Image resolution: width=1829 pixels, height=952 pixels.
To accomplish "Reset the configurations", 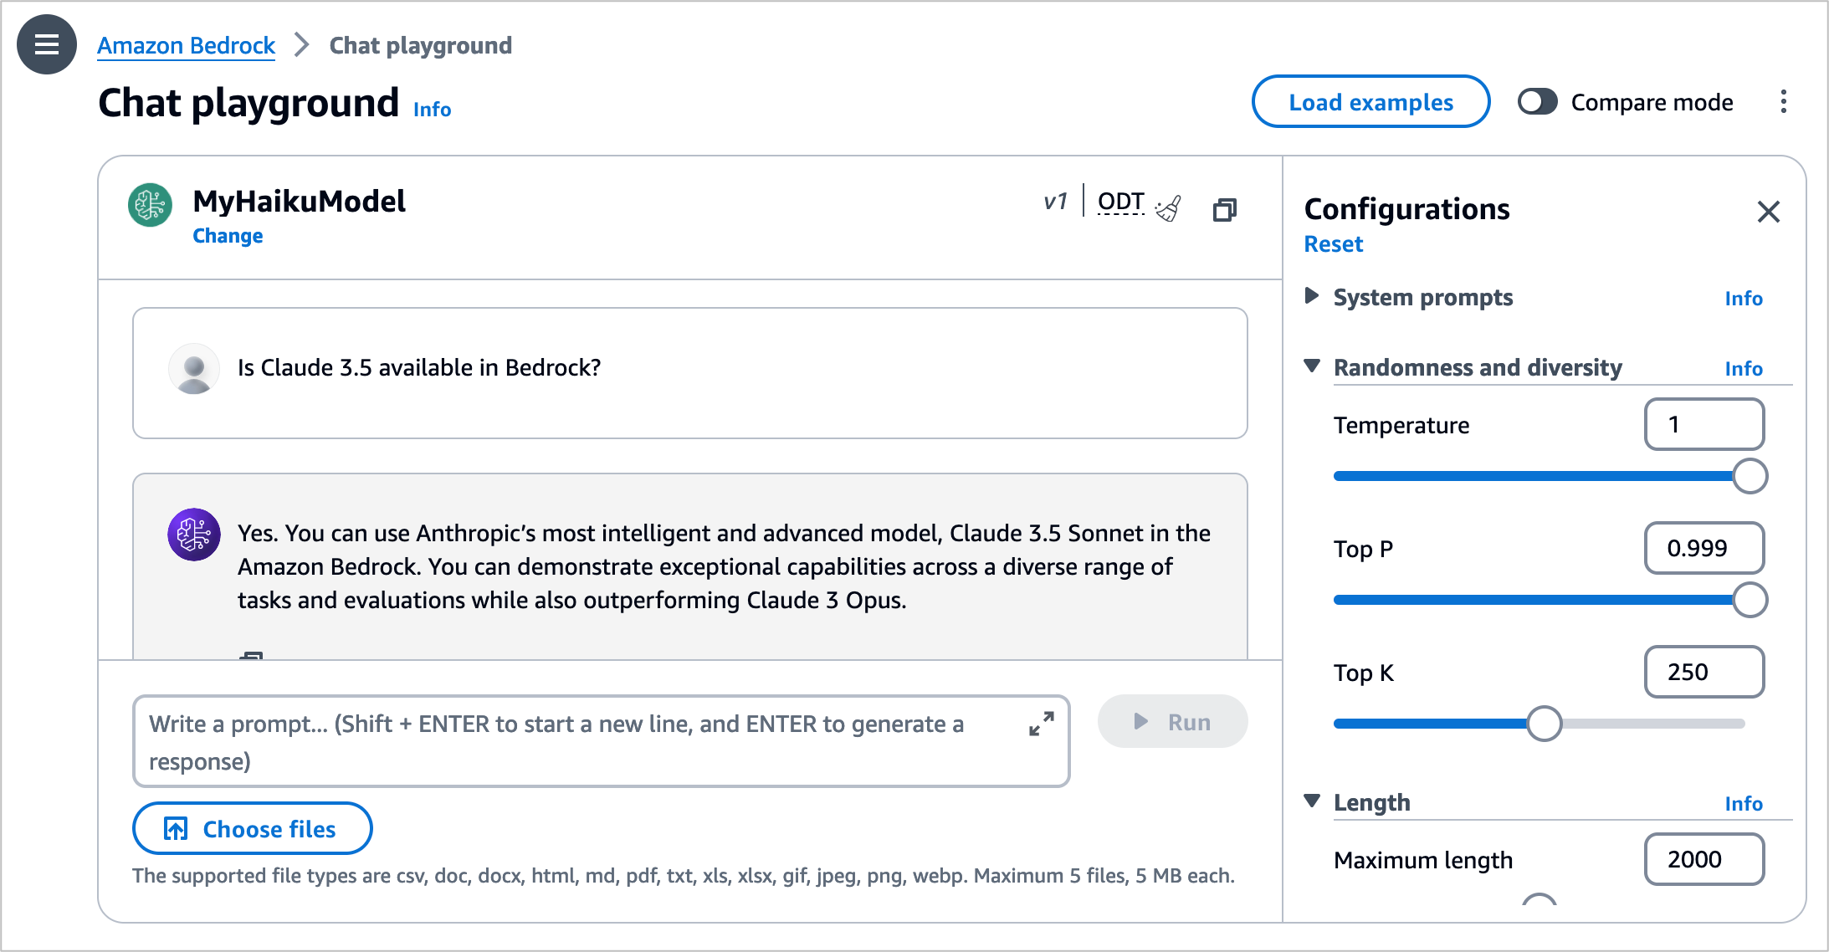I will [1333, 244].
